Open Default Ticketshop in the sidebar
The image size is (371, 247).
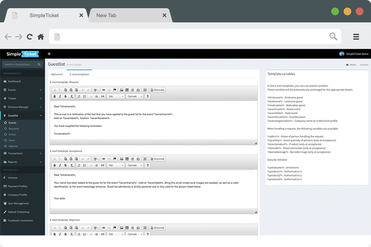coord(22,212)
